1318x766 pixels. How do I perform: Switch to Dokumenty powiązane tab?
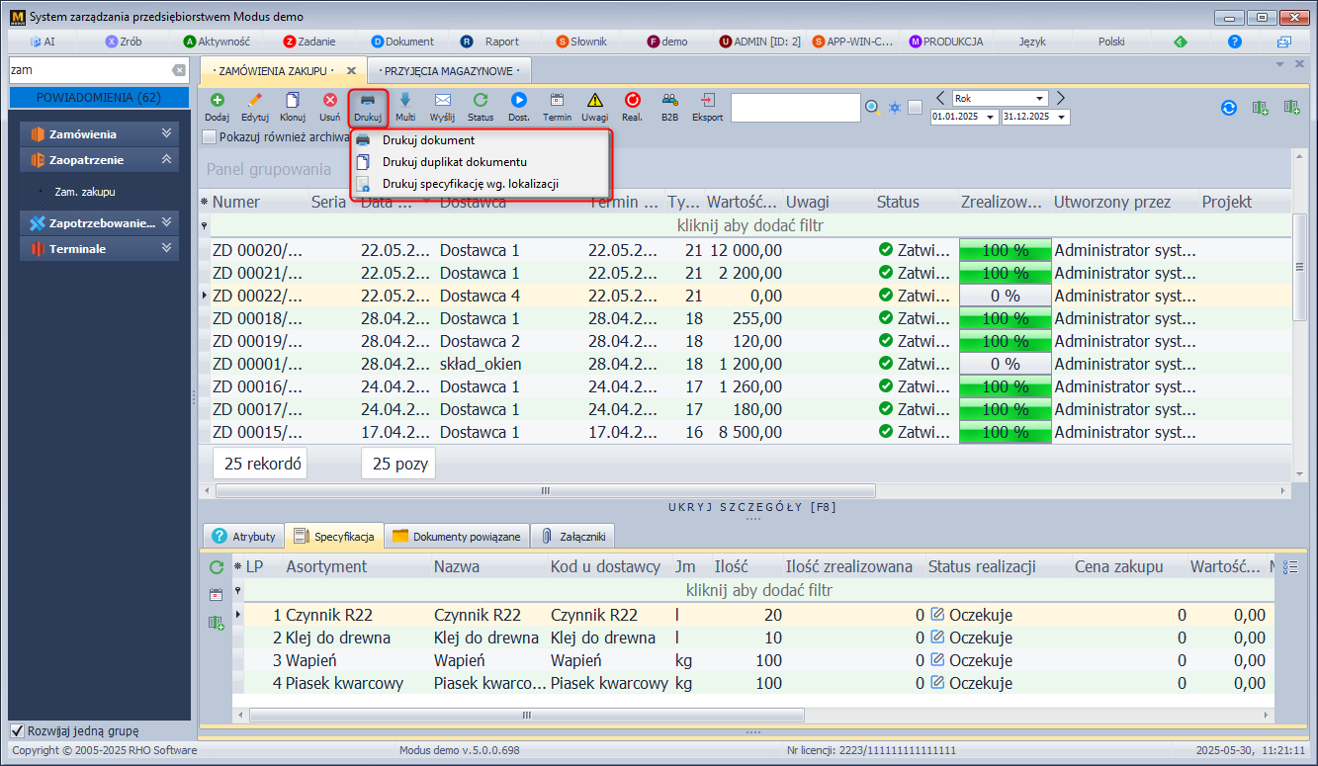click(456, 537)
